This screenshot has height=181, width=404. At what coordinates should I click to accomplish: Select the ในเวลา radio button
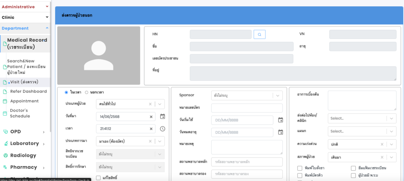pos(67,92)
